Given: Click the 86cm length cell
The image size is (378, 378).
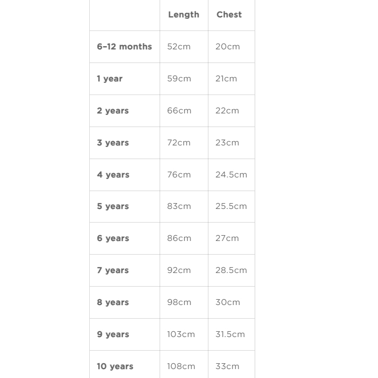Looking at the screenshot, I should (179, 238).
